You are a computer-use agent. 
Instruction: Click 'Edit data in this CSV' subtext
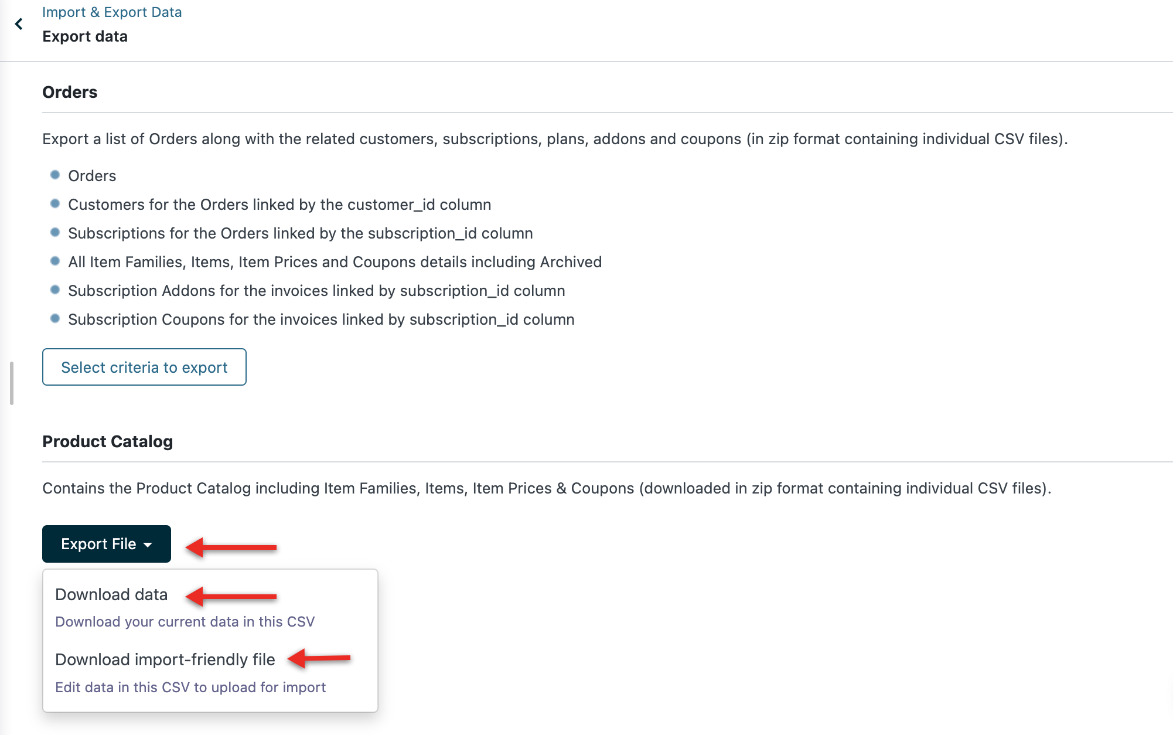(x=190, y=687)
